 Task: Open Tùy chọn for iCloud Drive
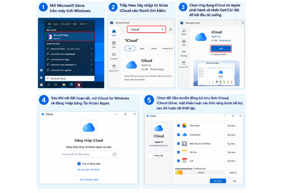pyautogui.click(x=232, y=135)
